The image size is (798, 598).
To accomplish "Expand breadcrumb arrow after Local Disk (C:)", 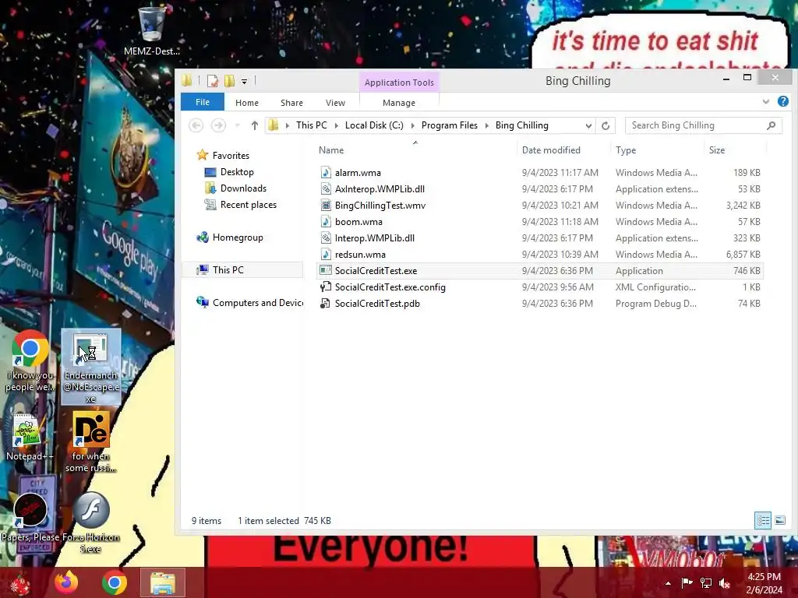I will pos(412,125).
